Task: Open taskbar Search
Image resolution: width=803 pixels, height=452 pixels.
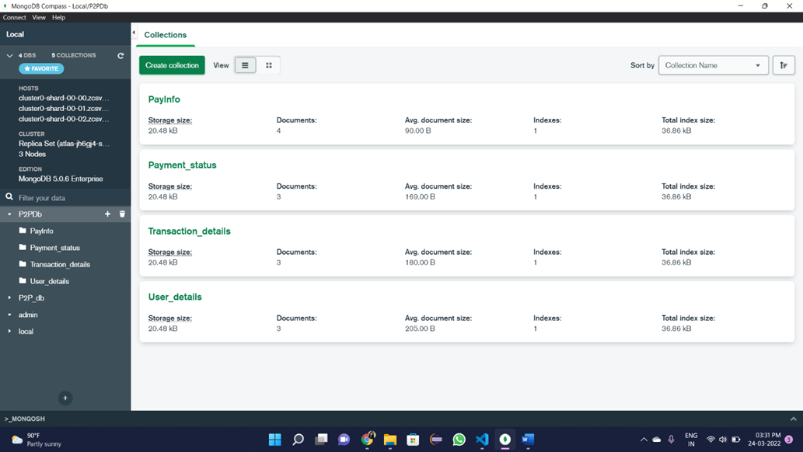Action: click(x=298, y=440)
